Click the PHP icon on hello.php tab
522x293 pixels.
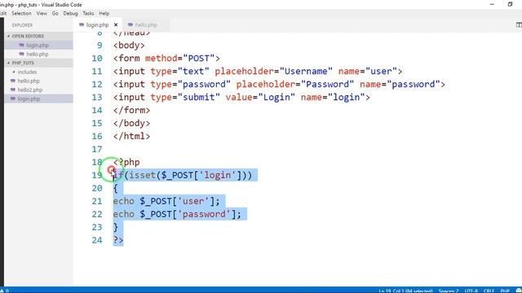pyautogui.click(x=130, y=25)
